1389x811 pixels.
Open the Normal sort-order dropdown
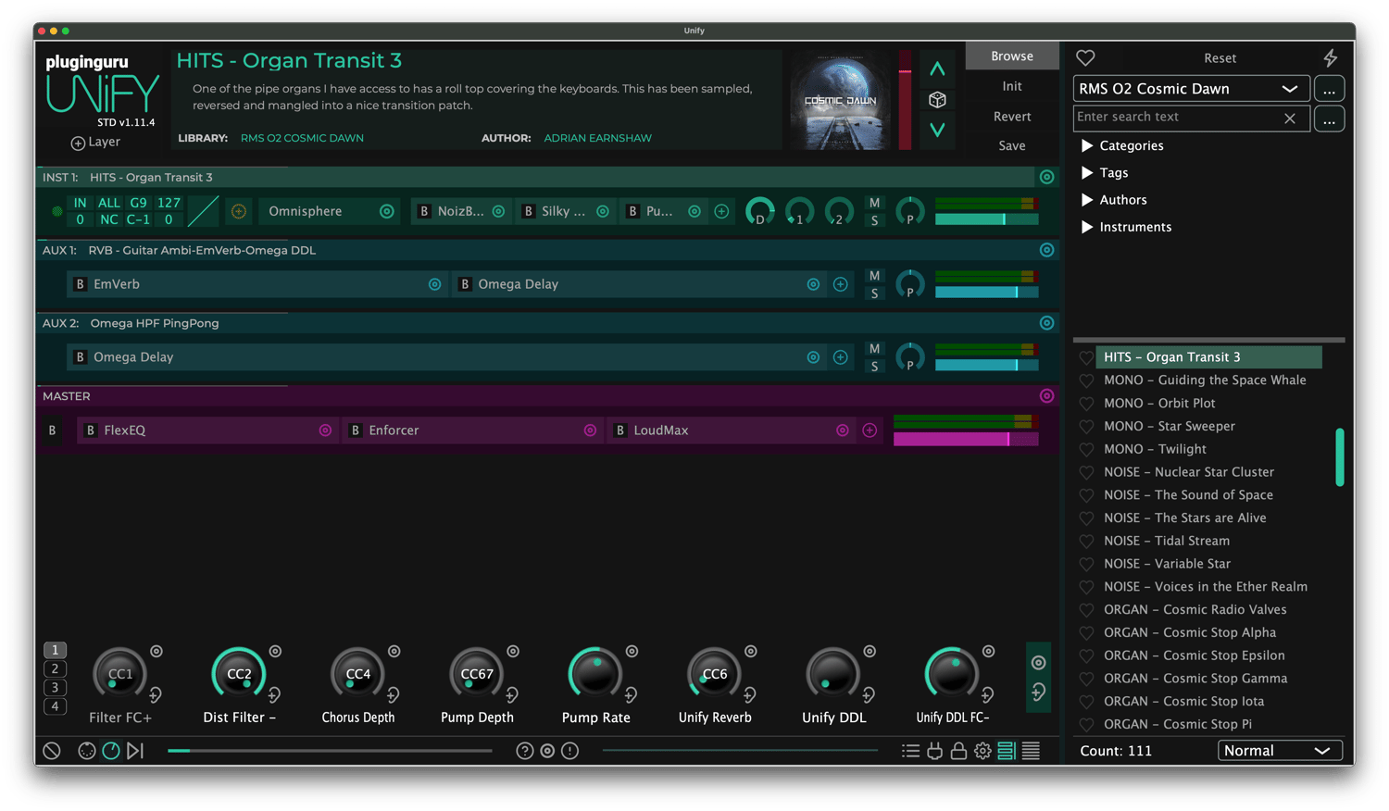[1280, 751]
